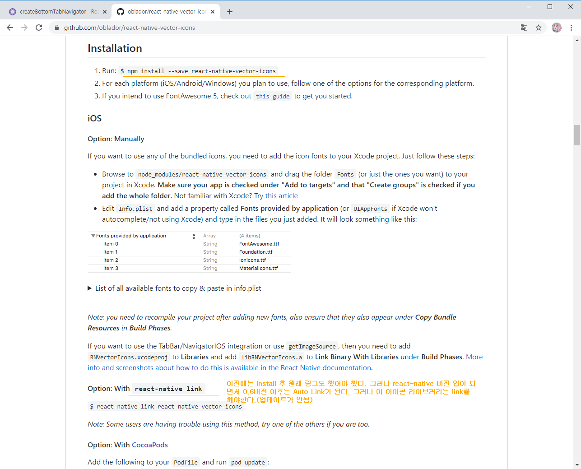Open the Chrome three-dot menu
The width and height of the screenshot is (581, 469).
click(572, 28)
